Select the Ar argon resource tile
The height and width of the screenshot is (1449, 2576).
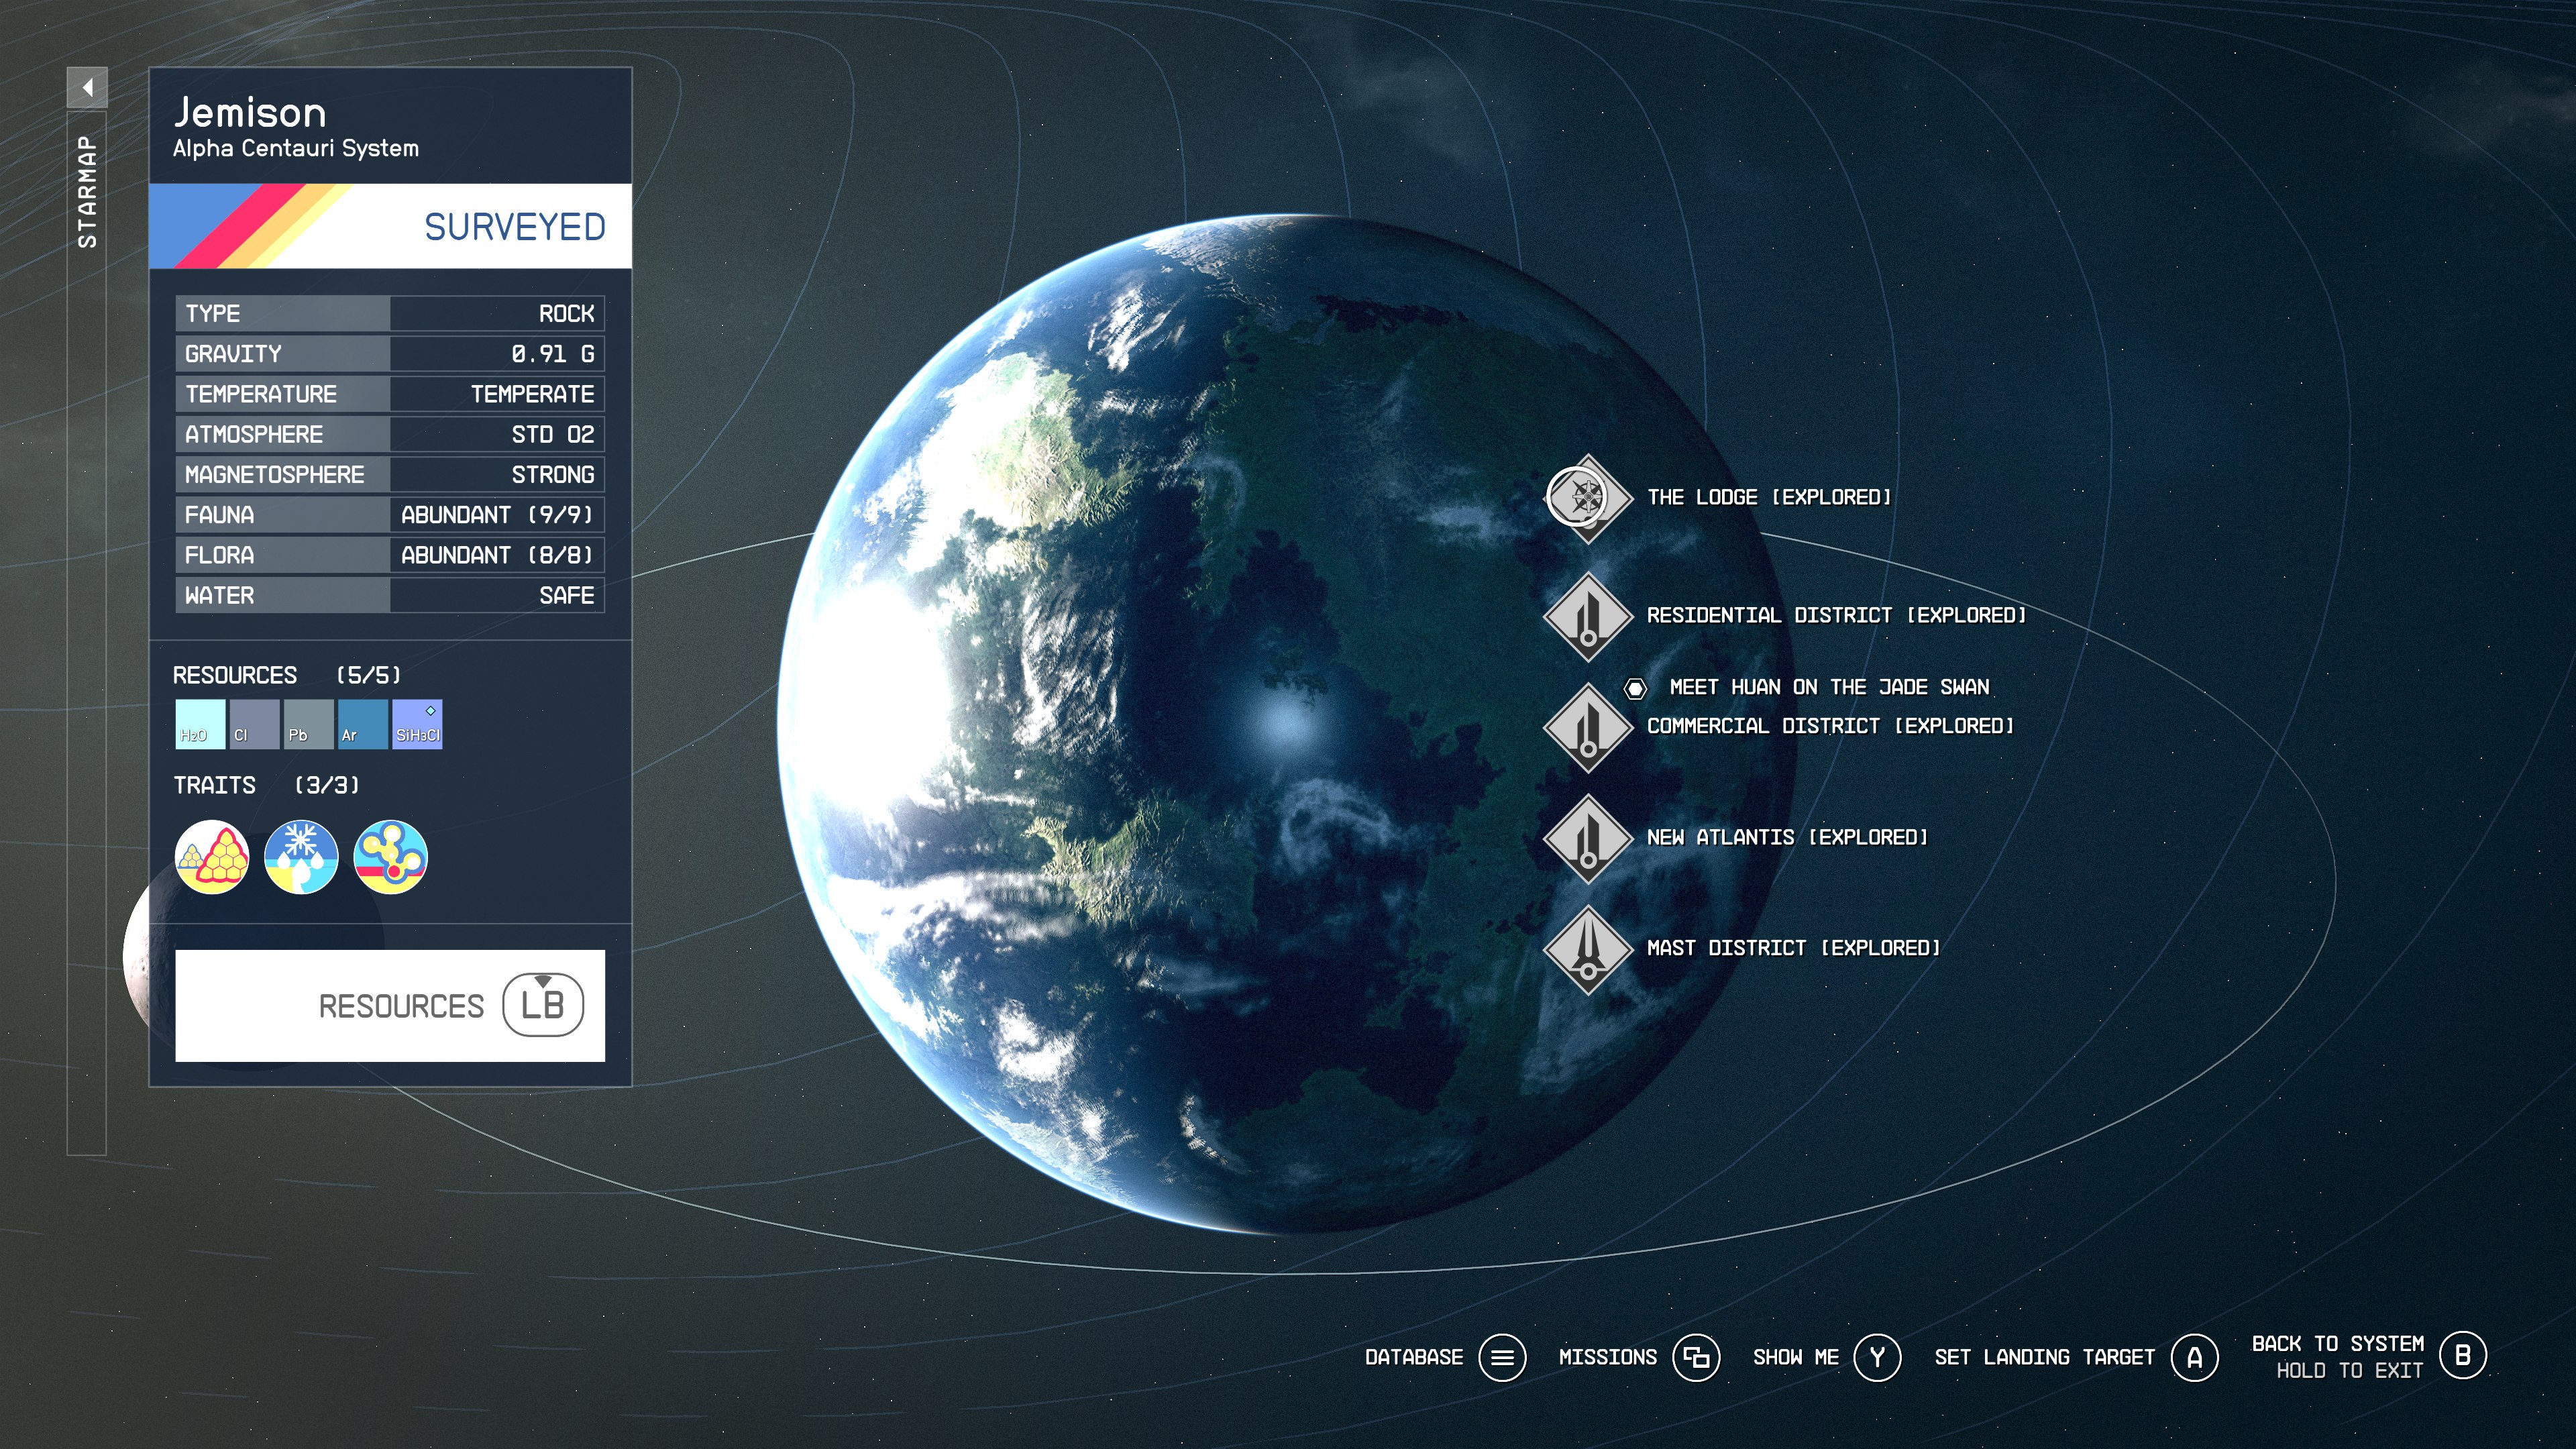pos(362,724)
